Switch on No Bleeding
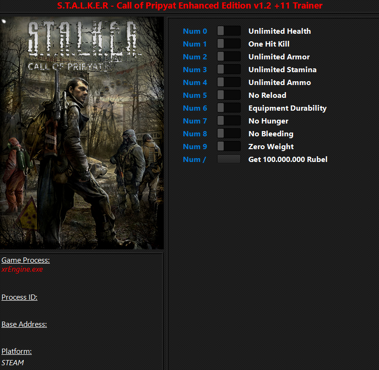Image resolution: width=379 pixels, height=370 pixels. click(x=228, y=133)
